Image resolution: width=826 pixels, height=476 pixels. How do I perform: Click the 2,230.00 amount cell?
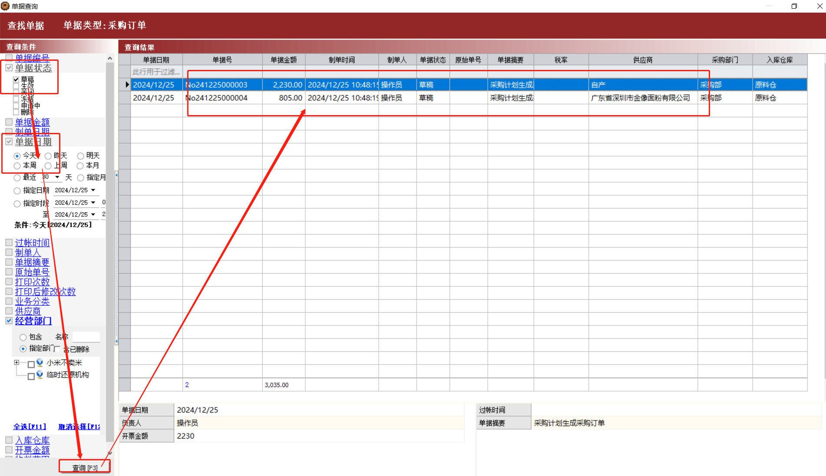pos(284,85)
